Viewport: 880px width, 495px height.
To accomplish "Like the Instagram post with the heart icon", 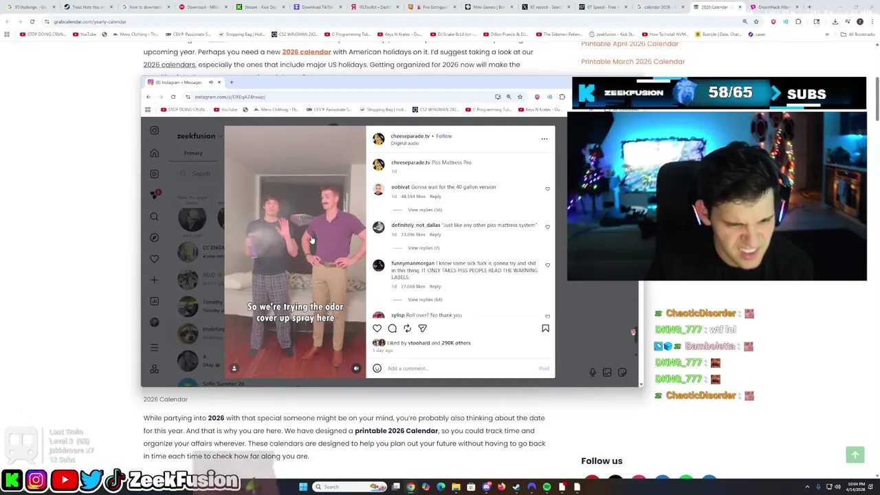I will coord(377,329).
